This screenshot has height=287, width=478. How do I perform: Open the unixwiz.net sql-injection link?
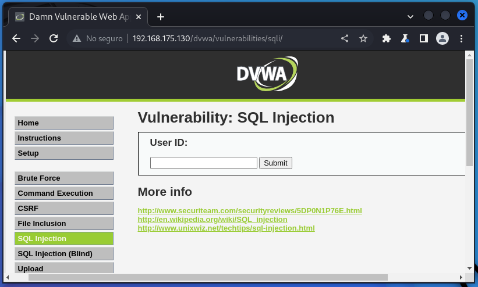[x=226, y=228]
